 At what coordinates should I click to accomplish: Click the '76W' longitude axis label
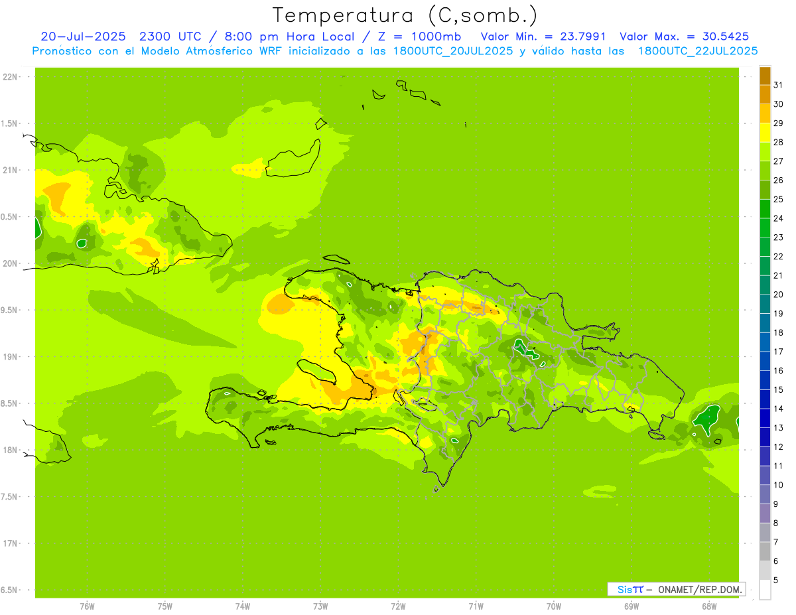87,606
